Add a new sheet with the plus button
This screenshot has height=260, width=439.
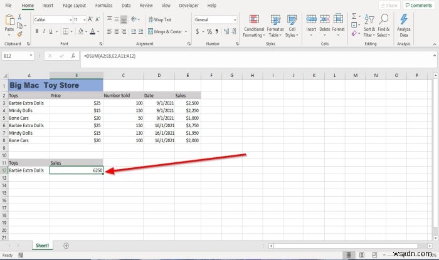(x=66, y=246)
